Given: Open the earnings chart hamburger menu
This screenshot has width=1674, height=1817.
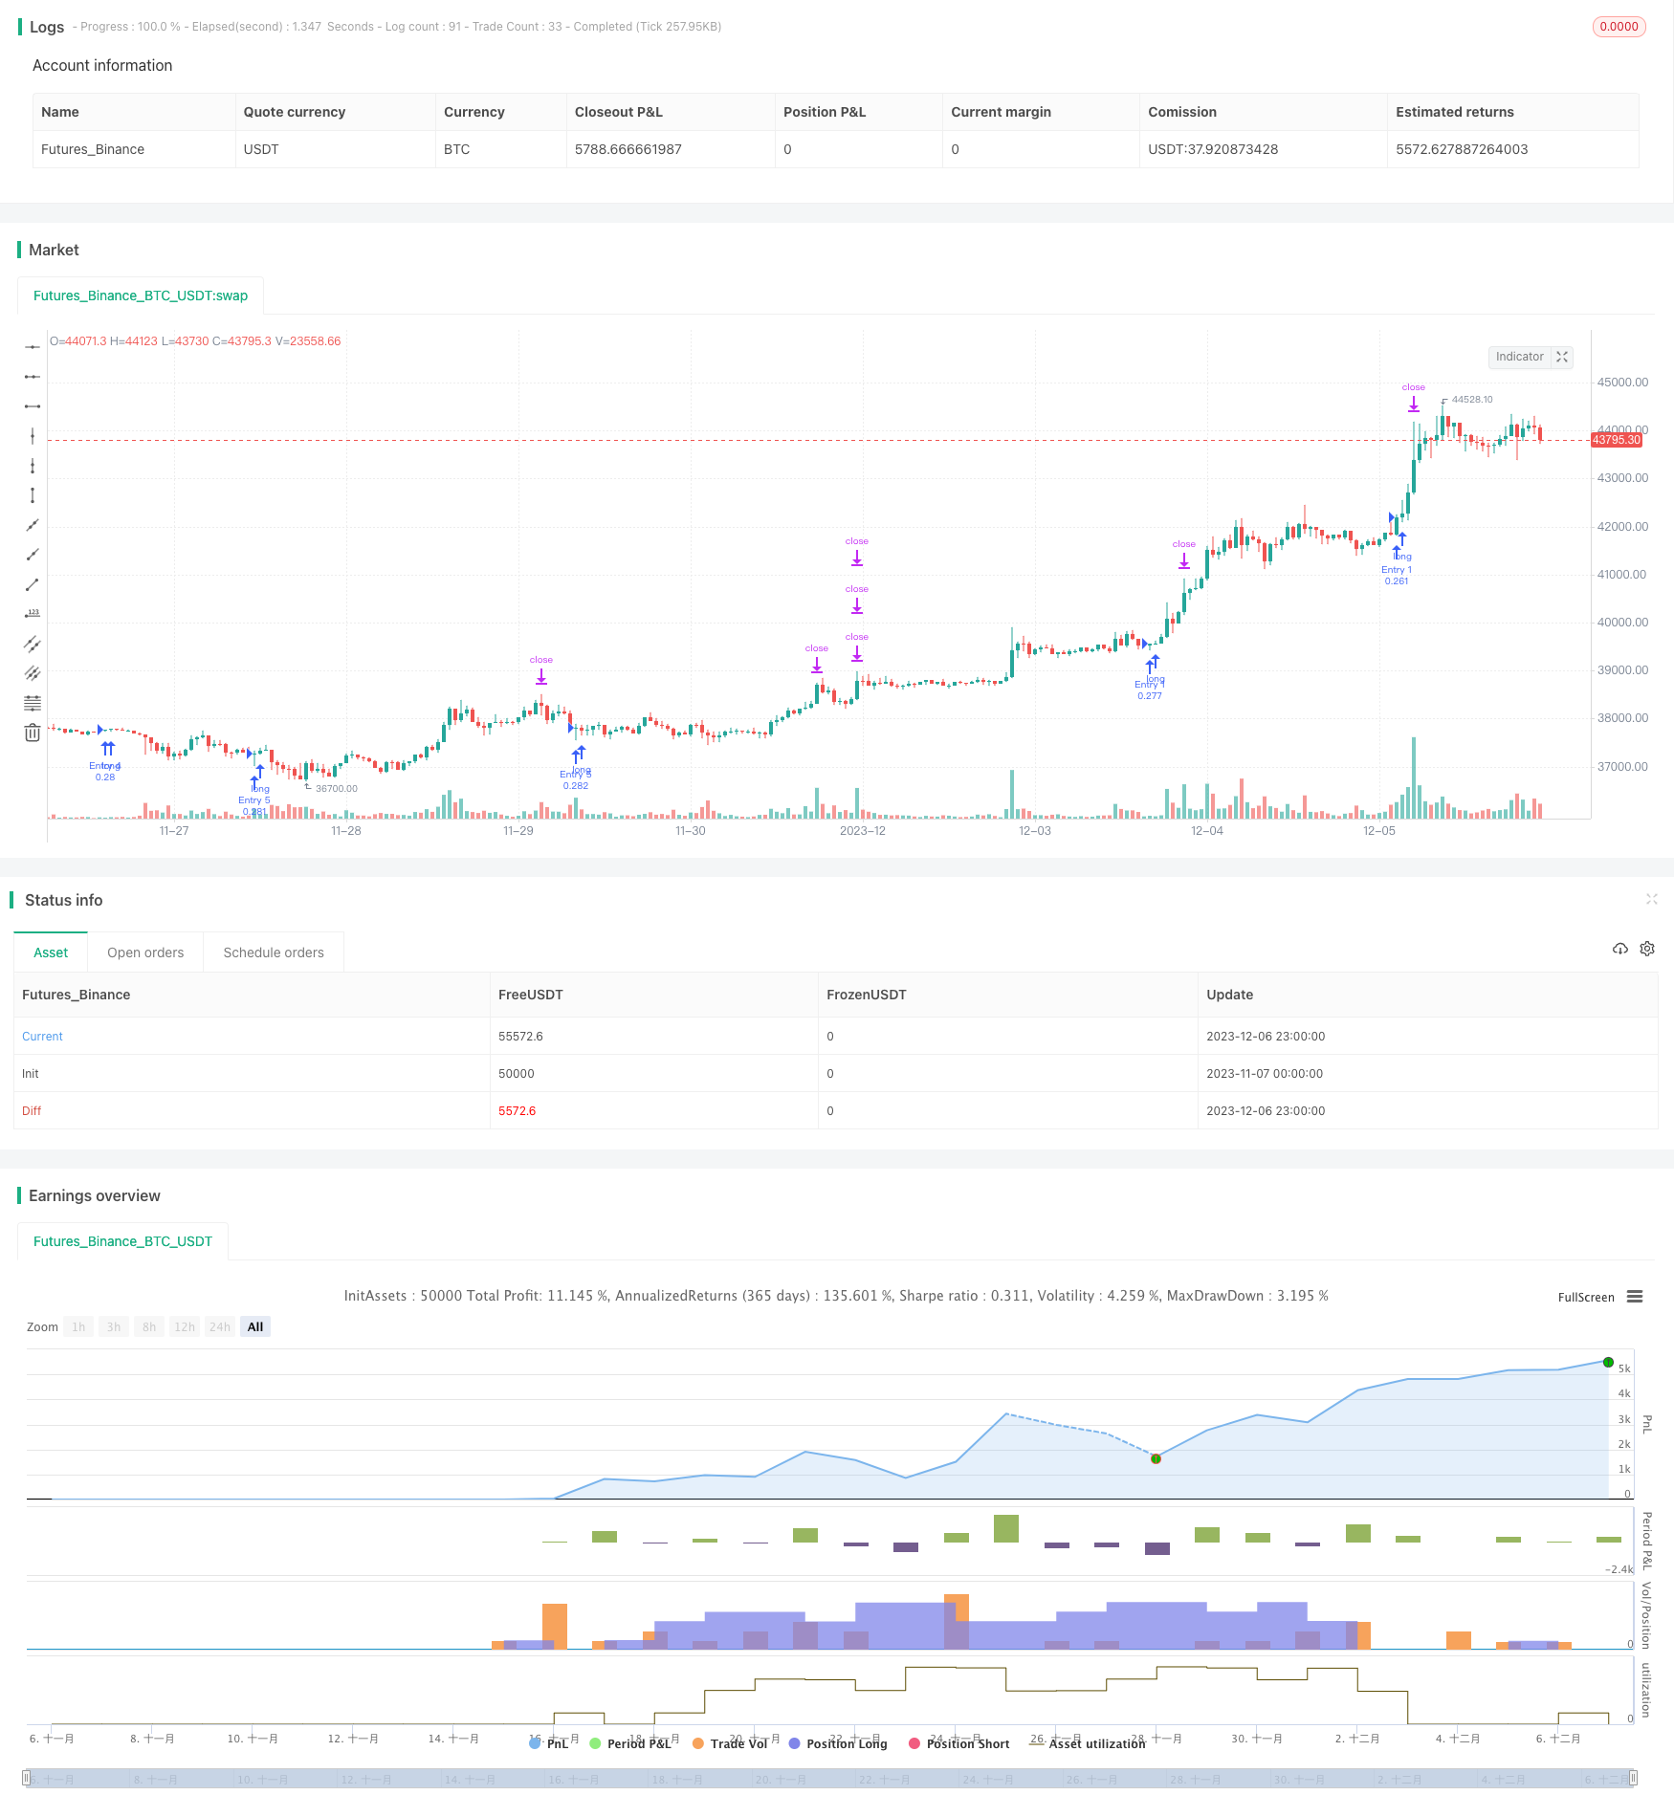Looking at the screenshot, I should (x=1635, y=1297).
